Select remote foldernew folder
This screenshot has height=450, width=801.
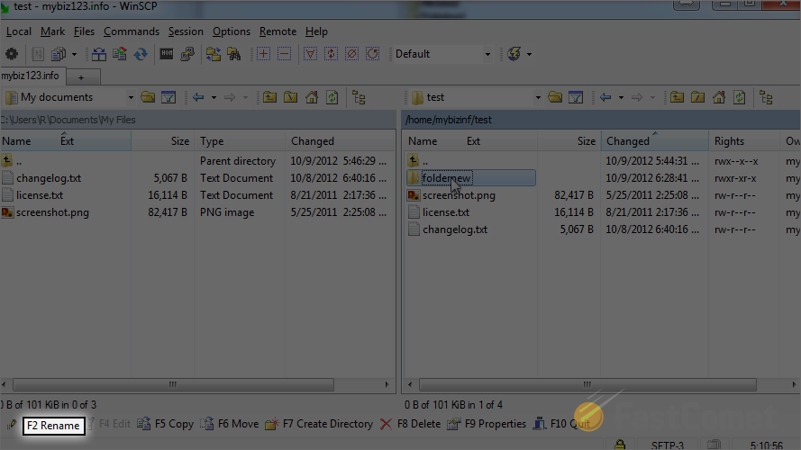447,178
